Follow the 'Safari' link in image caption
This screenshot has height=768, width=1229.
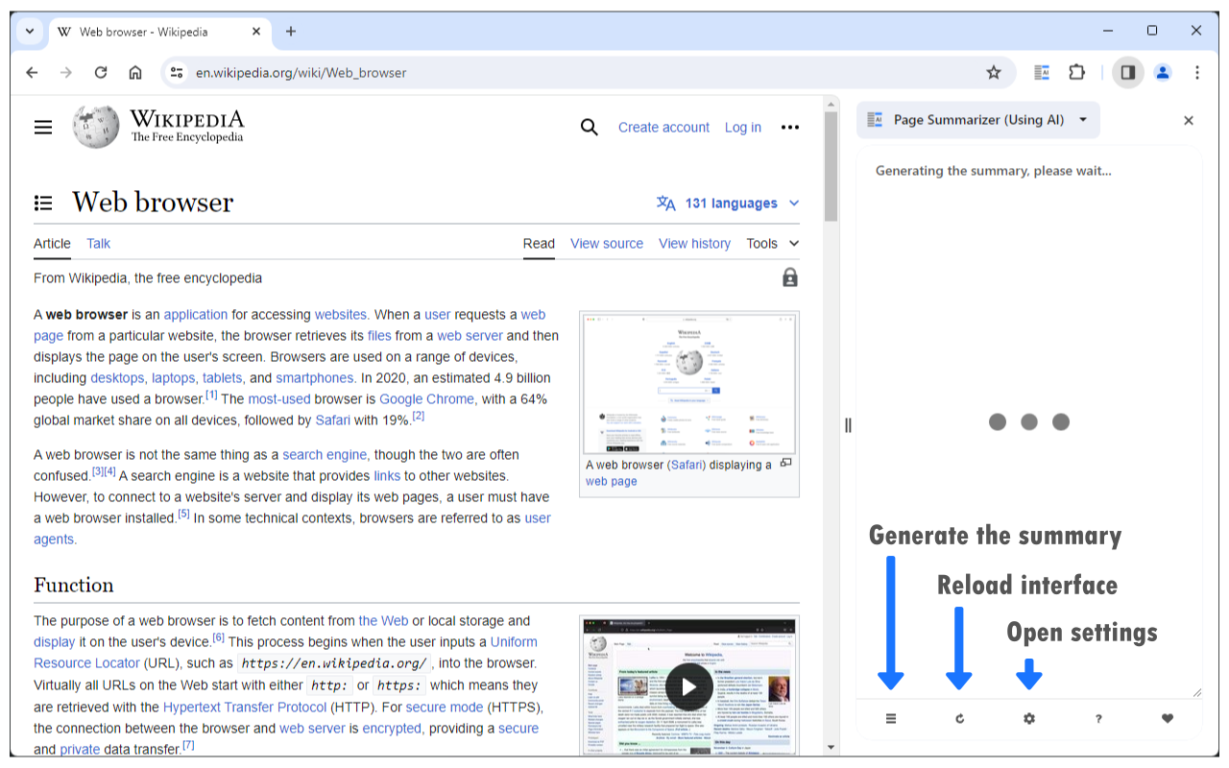[687, 465]
